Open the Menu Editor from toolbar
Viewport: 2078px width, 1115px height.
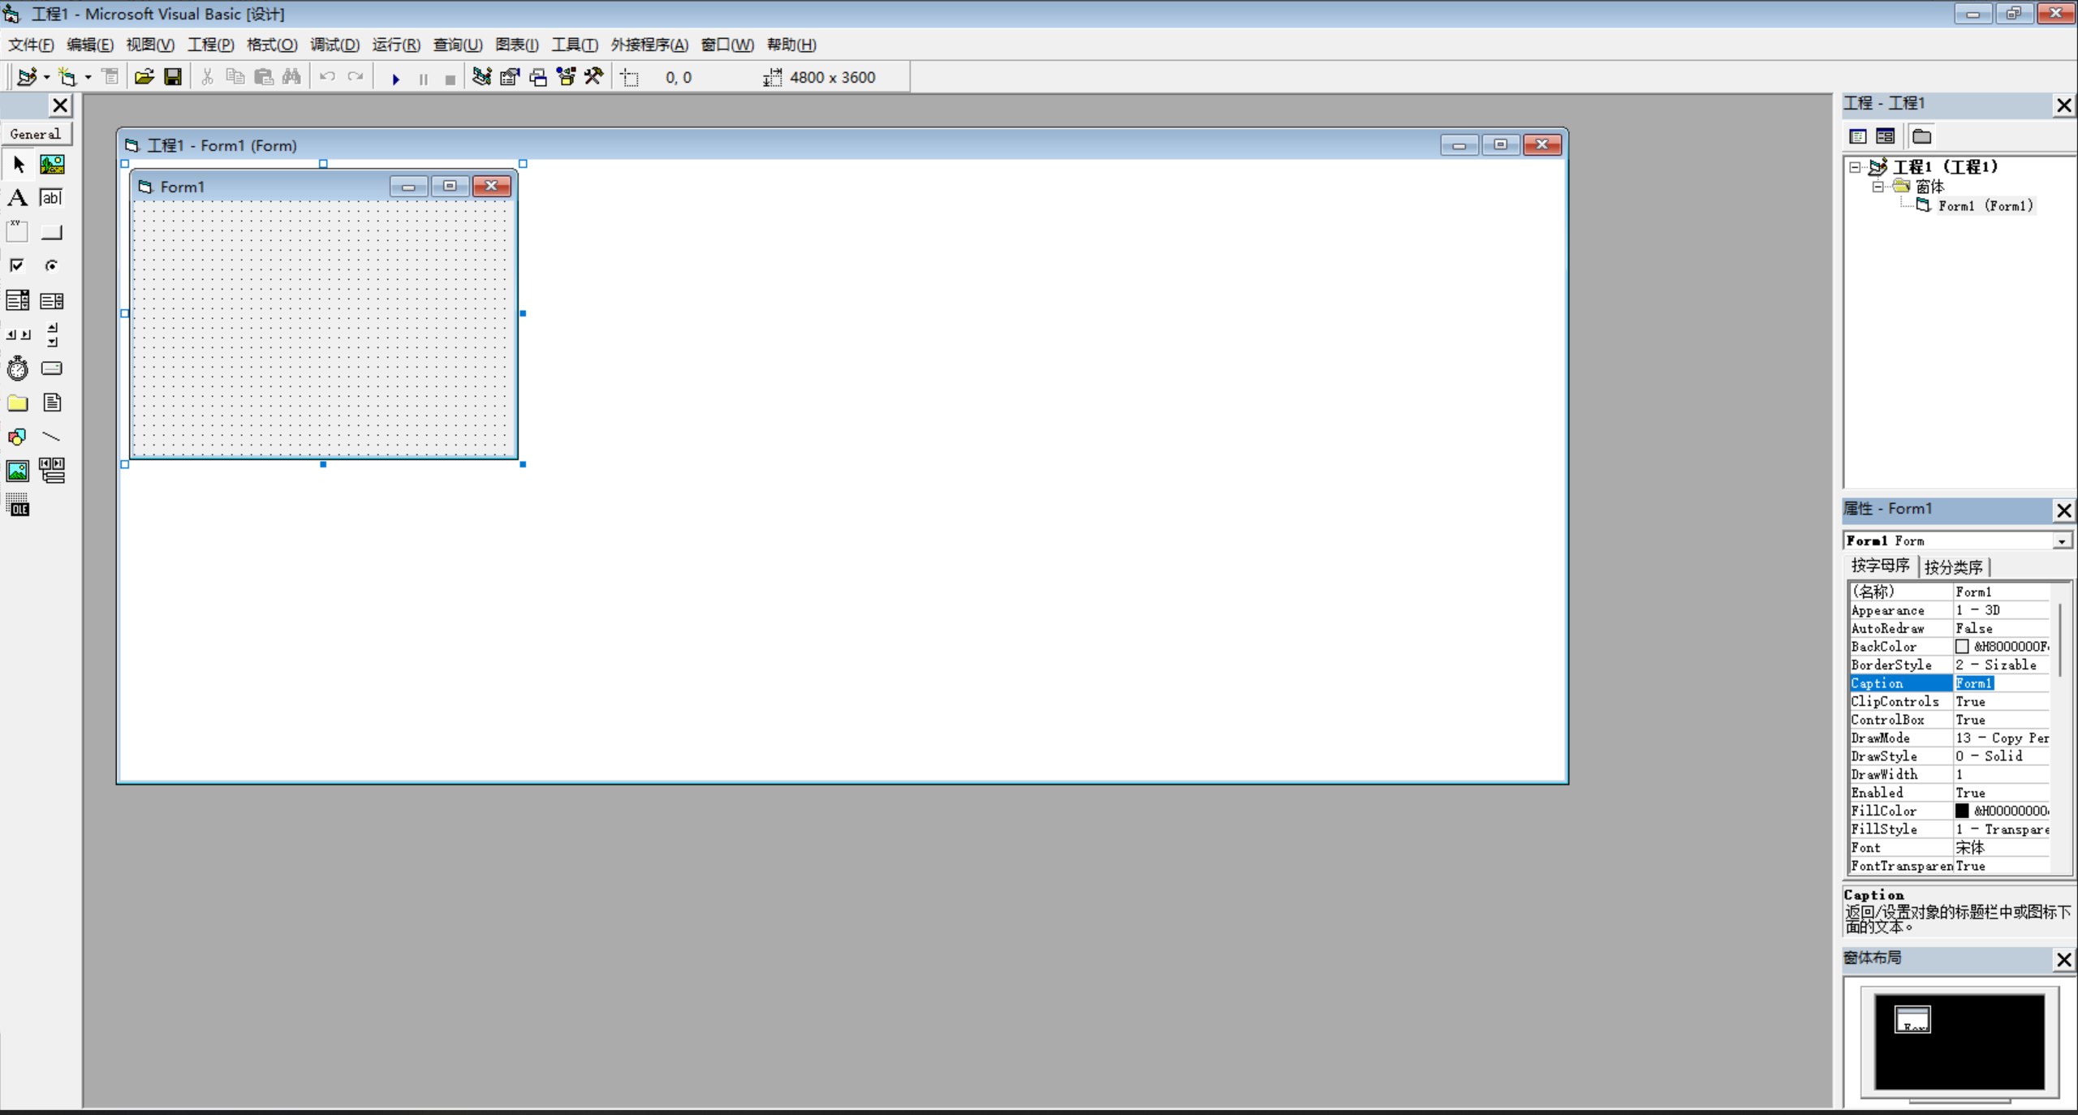(110, 77)
